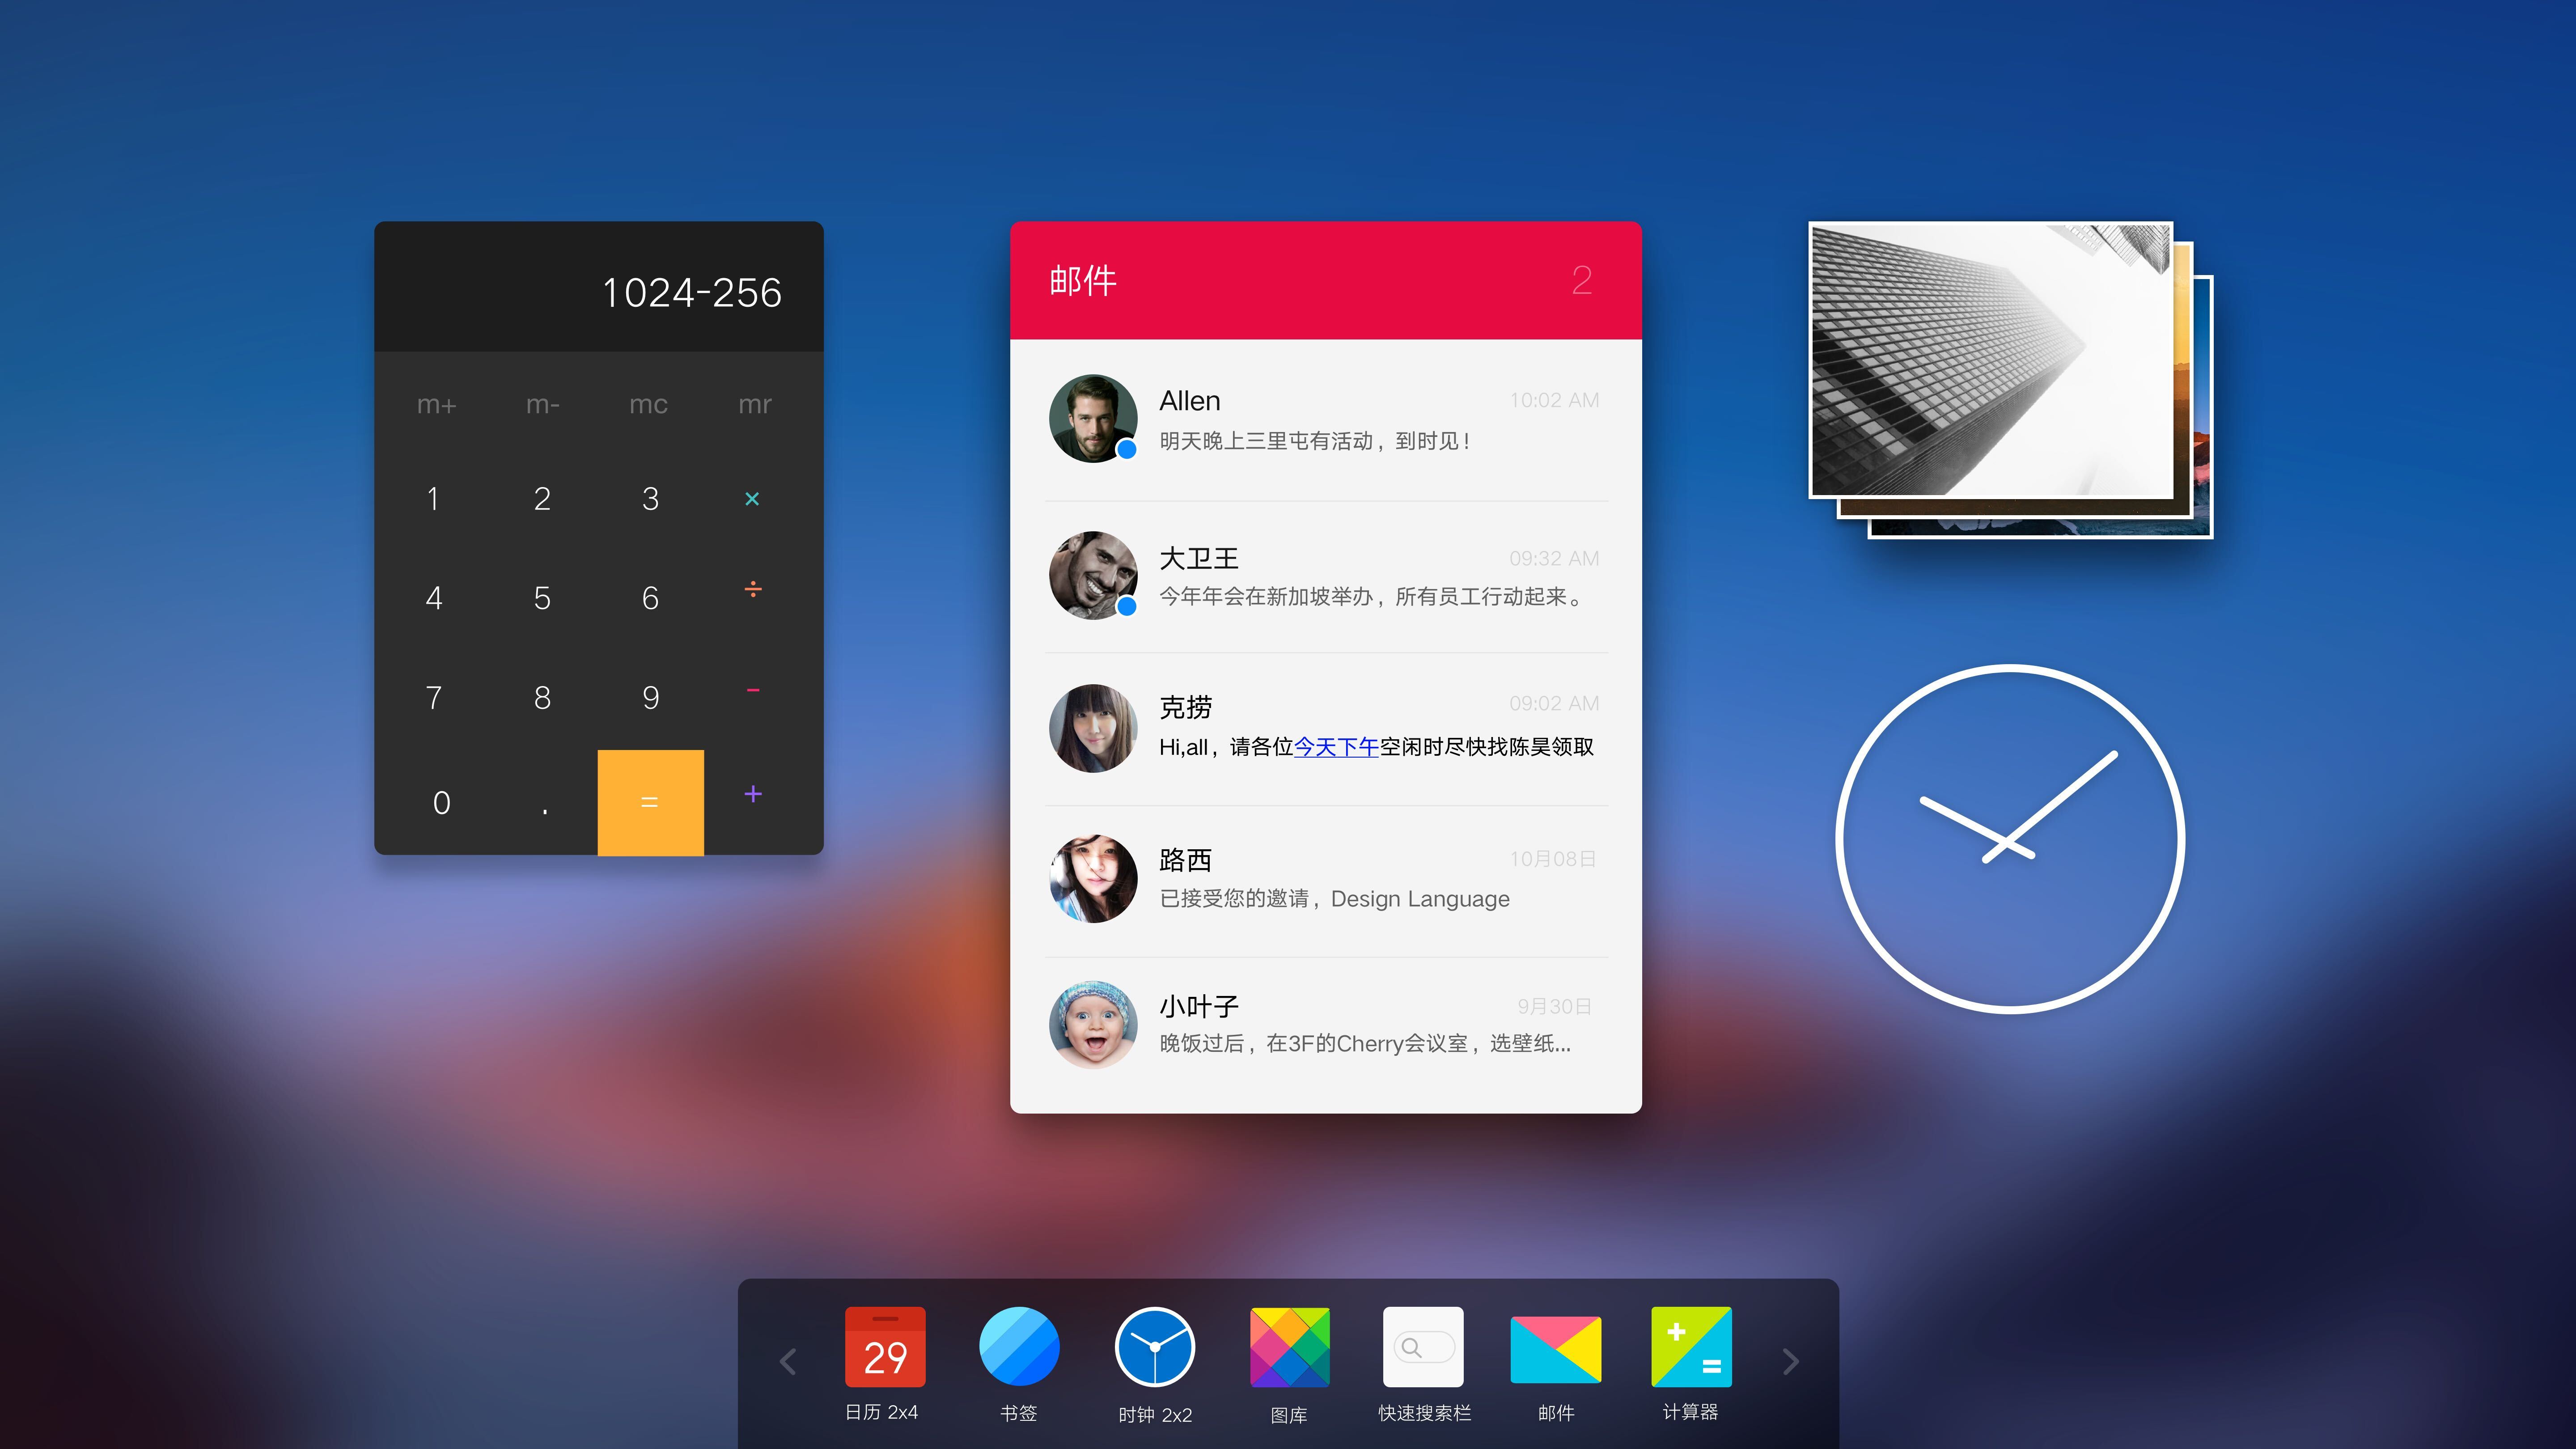Click the 邮件 header title
The height and width of the screenshot is (1449, 2576).
click(x=1083, y=280)
